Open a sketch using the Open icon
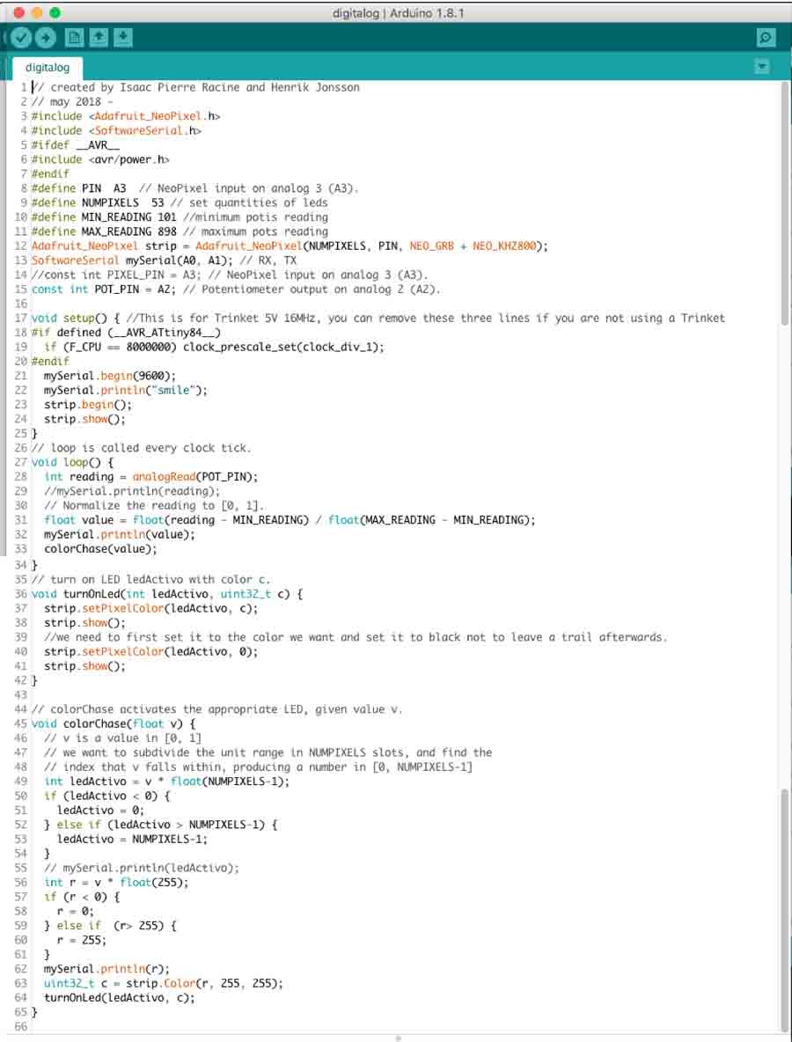The image size is (792, 1042). point(99,38)
